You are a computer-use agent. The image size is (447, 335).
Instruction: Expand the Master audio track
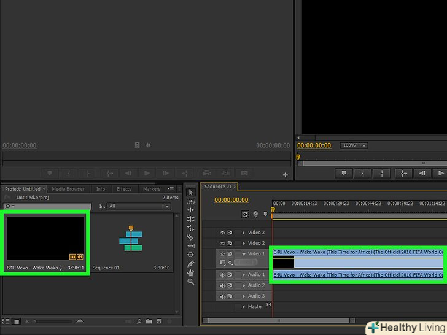pos(244,307)
